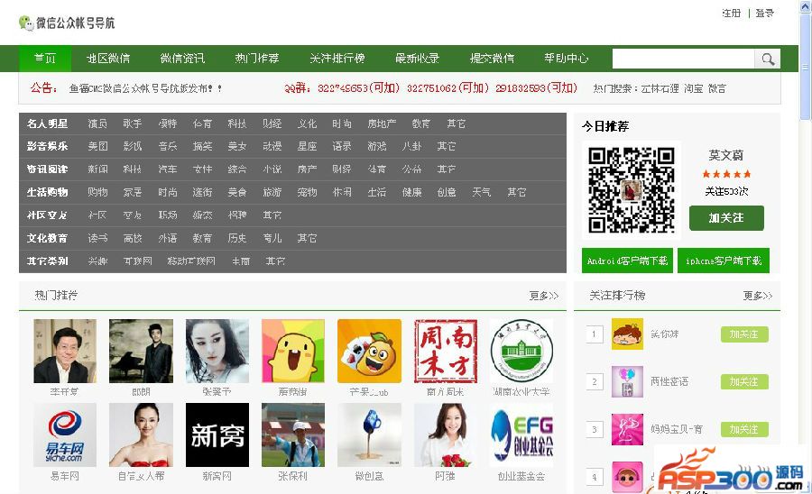Click the 妈妈宝贝 pink avatar icon
Viewport: 812px width, 494px height.
tap(627, 429)
